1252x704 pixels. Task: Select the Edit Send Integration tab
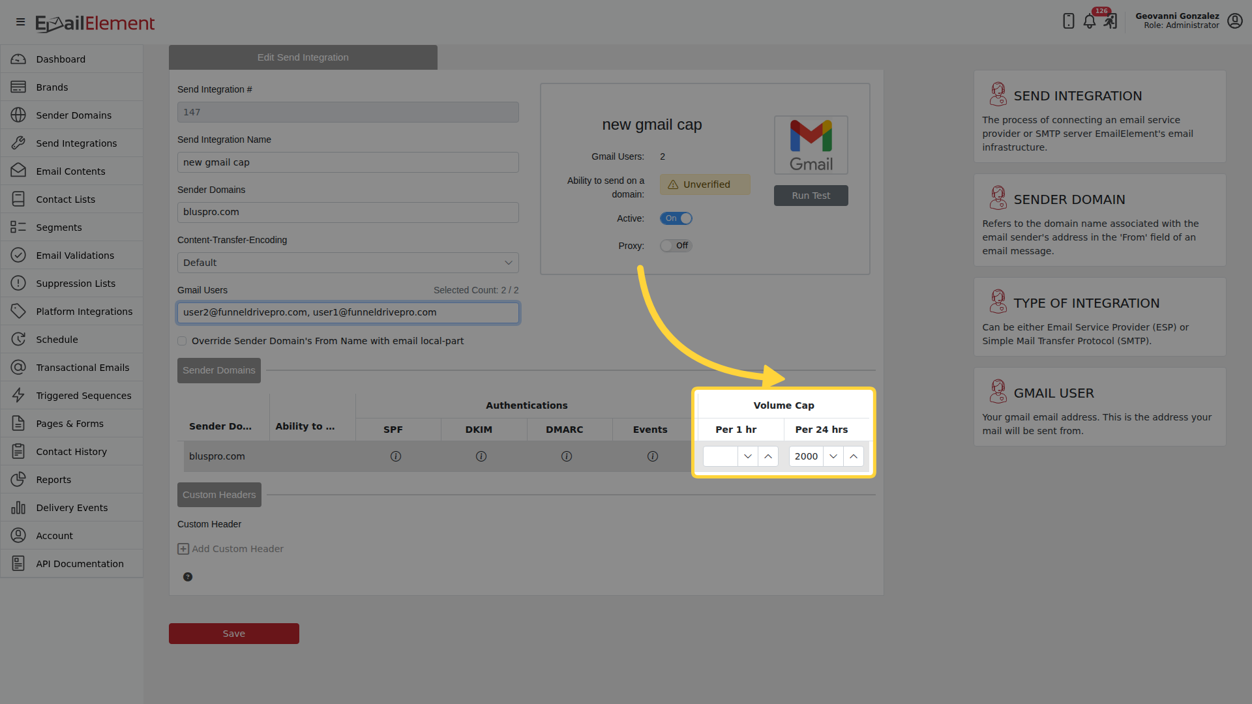[x=303, y=57]
